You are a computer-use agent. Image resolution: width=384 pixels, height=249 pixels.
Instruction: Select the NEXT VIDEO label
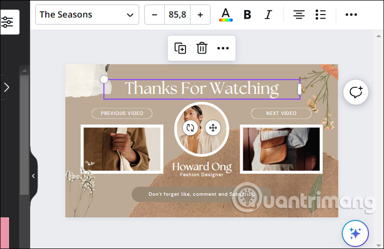point(281,113)
